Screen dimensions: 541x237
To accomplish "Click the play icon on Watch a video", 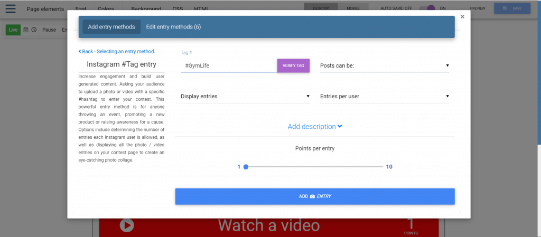I will click(127, 225).
